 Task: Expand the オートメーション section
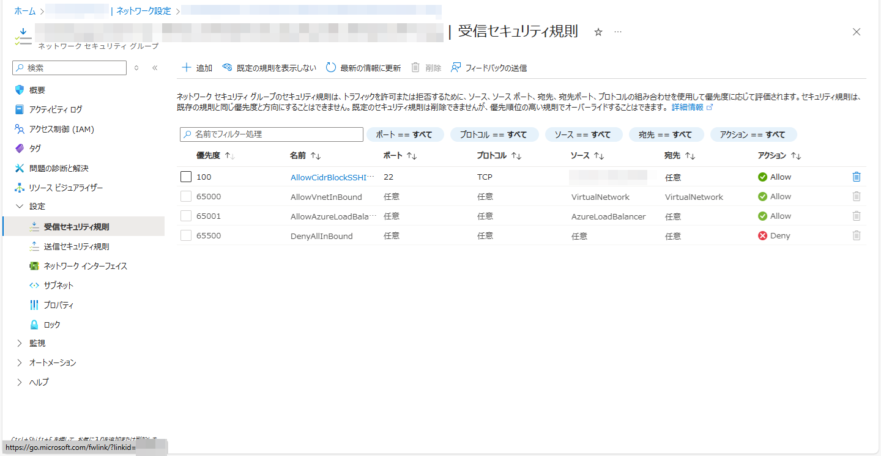pos(20,362)
